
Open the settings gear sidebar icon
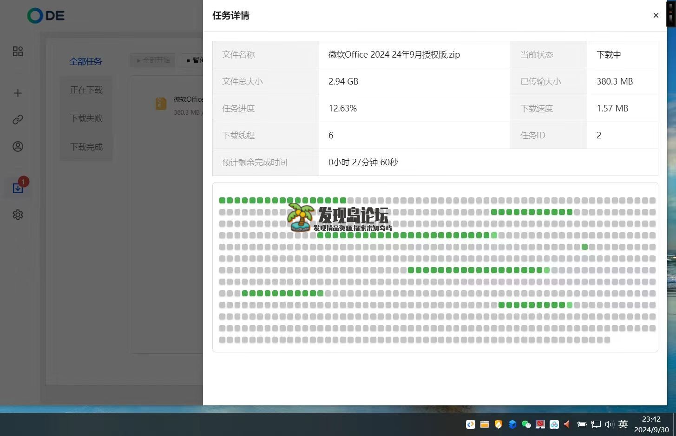(x=18, y=215)
